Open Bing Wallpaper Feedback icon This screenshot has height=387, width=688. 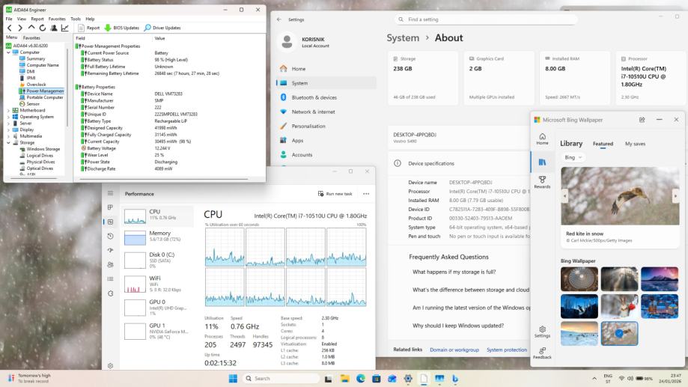coord(542,353)
